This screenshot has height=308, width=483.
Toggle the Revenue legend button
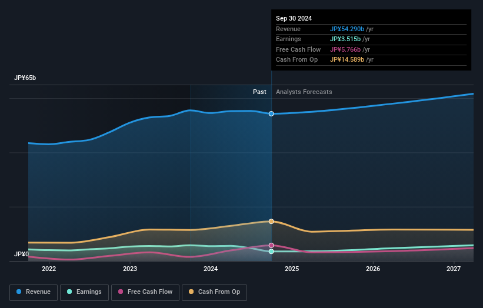(x=34, y=292)
